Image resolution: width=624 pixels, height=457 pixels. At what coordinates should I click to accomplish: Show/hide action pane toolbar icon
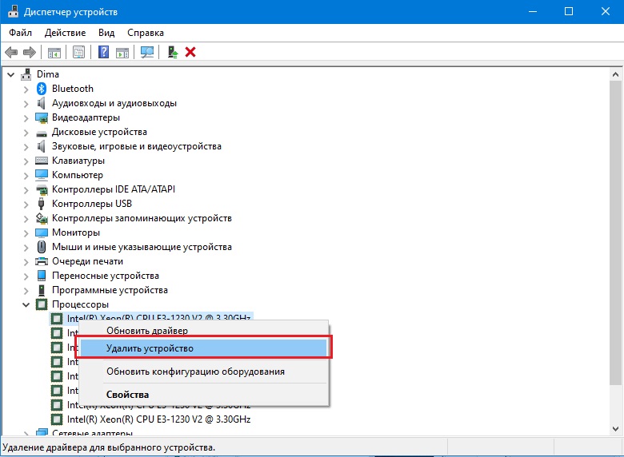122,52
